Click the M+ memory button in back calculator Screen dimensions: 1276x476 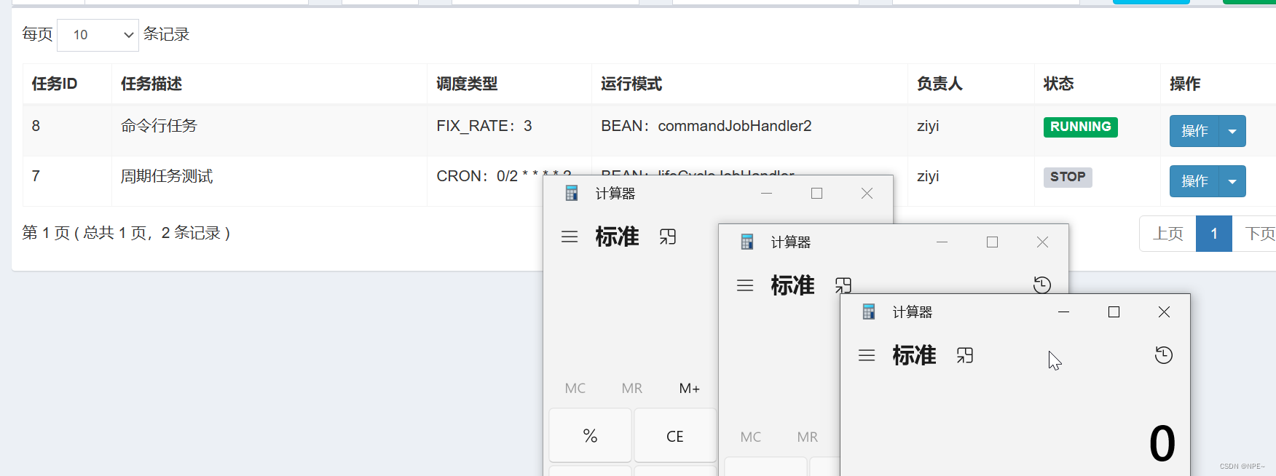[x=690, y=389]
